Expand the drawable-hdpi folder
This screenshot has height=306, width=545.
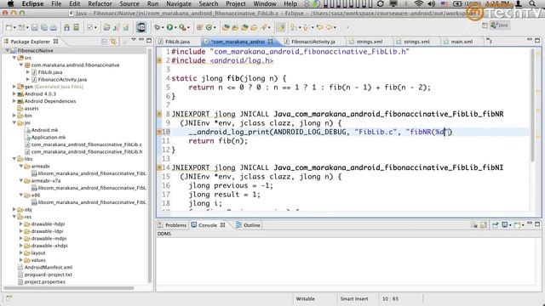pyautogui.click(x=21, y=224)
